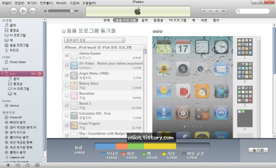The height and width of the screenshot is (168, 276).
Task: Select home screen page 2 thumbnail
Action: 245,71
